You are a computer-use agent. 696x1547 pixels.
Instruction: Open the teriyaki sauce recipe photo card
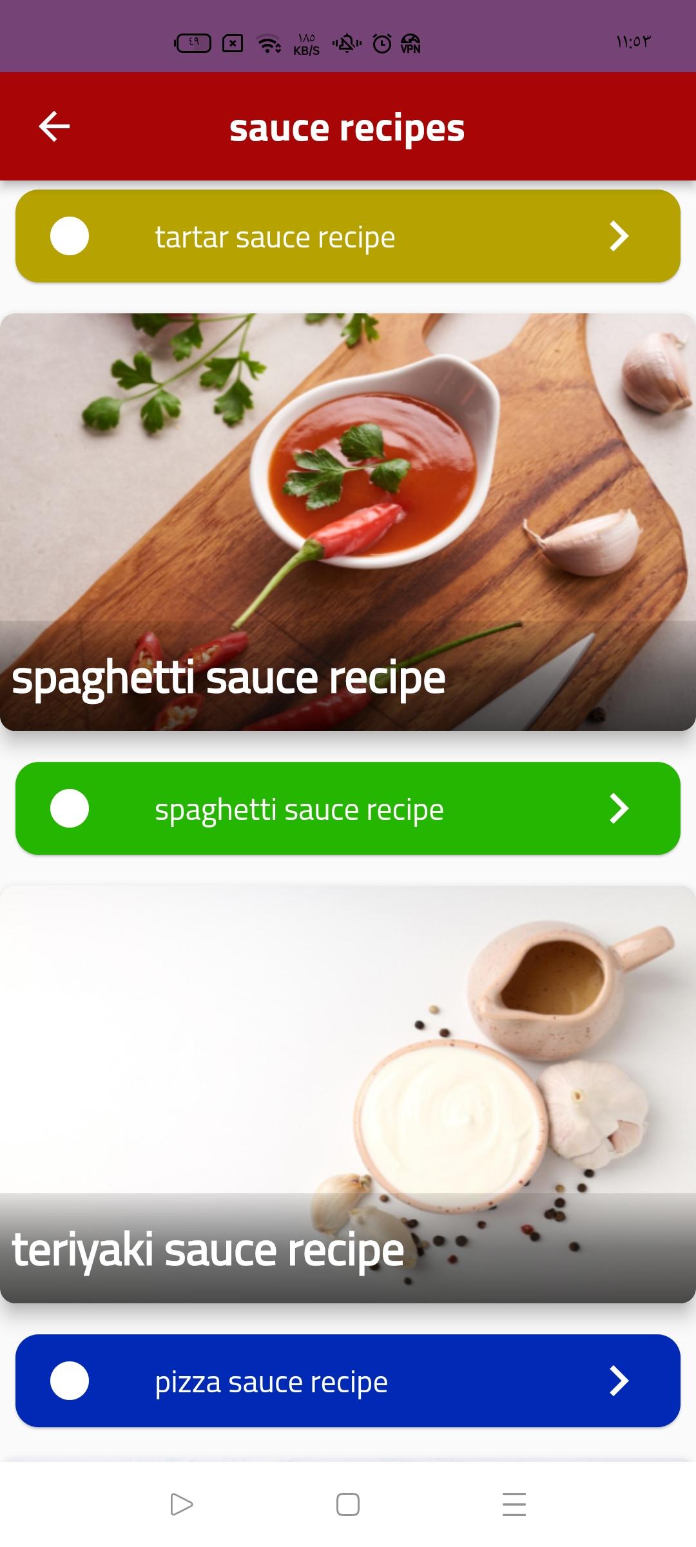tap(348, 1095)
